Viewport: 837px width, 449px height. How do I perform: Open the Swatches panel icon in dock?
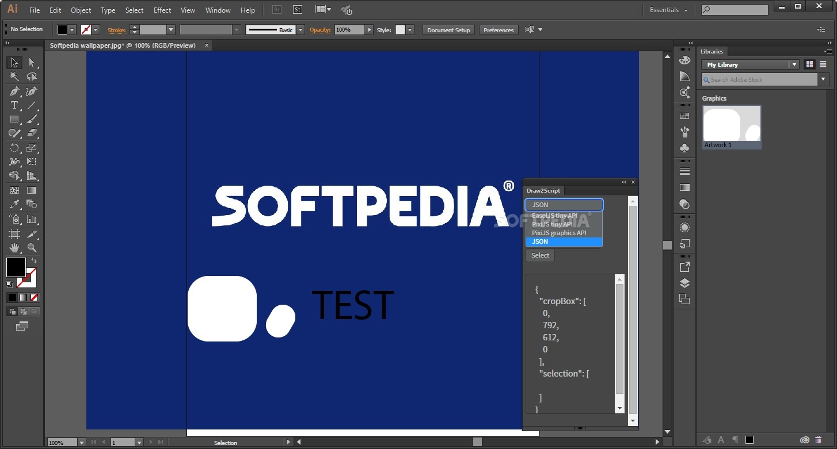(x=684, y=116)
